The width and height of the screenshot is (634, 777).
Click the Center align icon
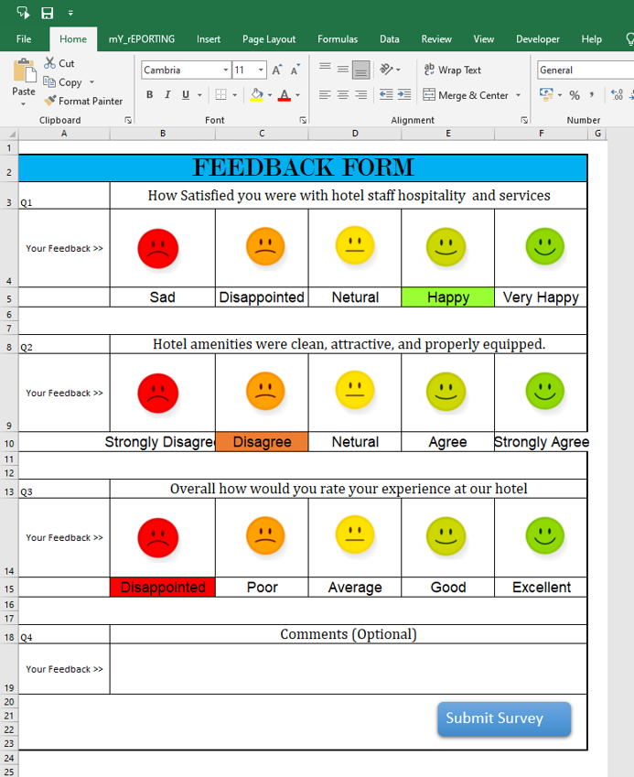343,95
